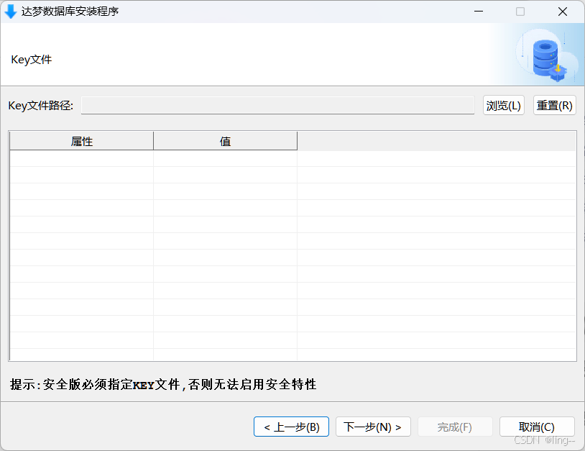Cancel installation with 取消(C) button
585x451 pixels.
pos(537,427)
